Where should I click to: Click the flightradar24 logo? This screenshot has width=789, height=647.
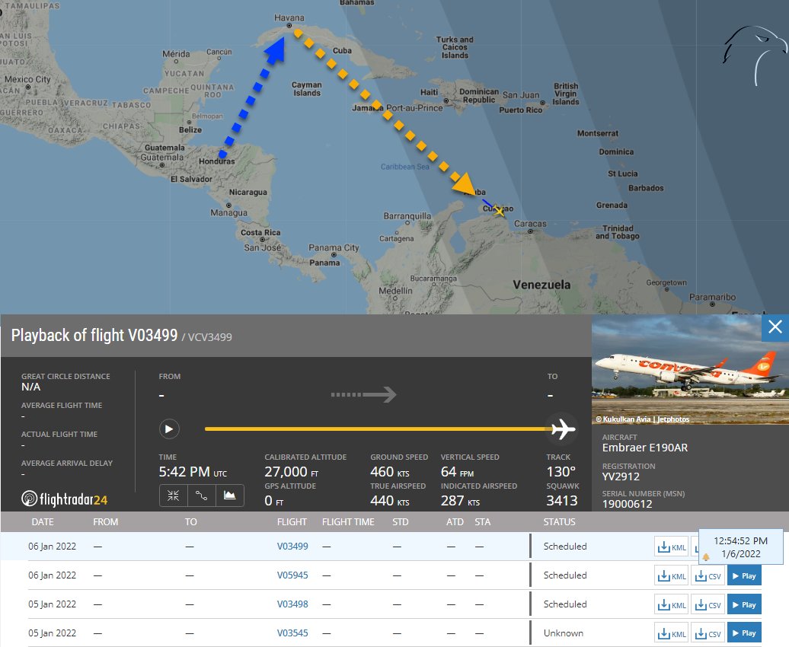click(65, 499)
